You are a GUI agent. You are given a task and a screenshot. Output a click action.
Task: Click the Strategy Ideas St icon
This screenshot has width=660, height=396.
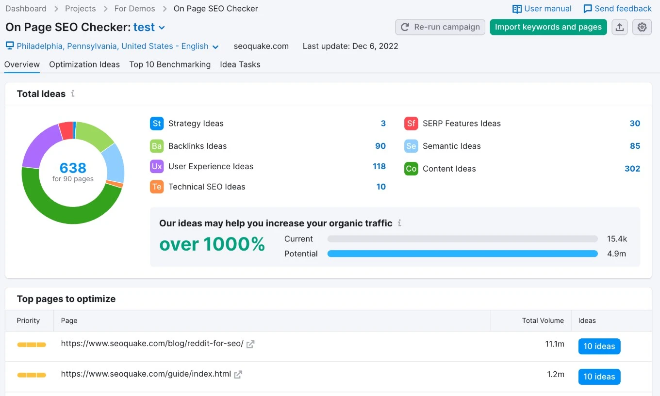[157, 123]
